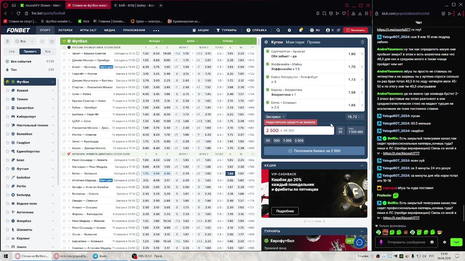Viewport: 465px width, 261px height.
Task: Clear the coupon with the trash icon
Action: click(362, 42)
